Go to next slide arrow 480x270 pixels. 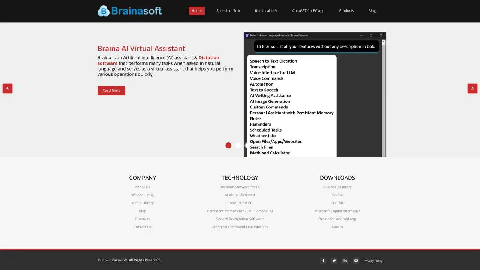pyautogui.click(x=472, y=88)
